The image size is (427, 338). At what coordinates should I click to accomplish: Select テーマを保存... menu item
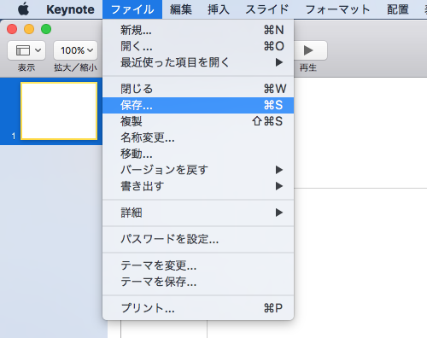[198, 282]
